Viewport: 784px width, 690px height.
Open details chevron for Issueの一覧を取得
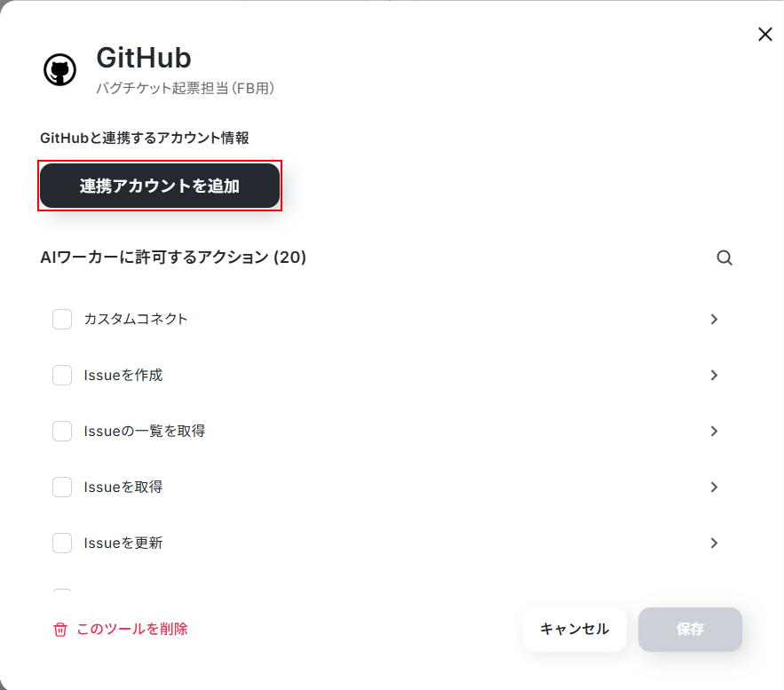[x=714, y=431]
